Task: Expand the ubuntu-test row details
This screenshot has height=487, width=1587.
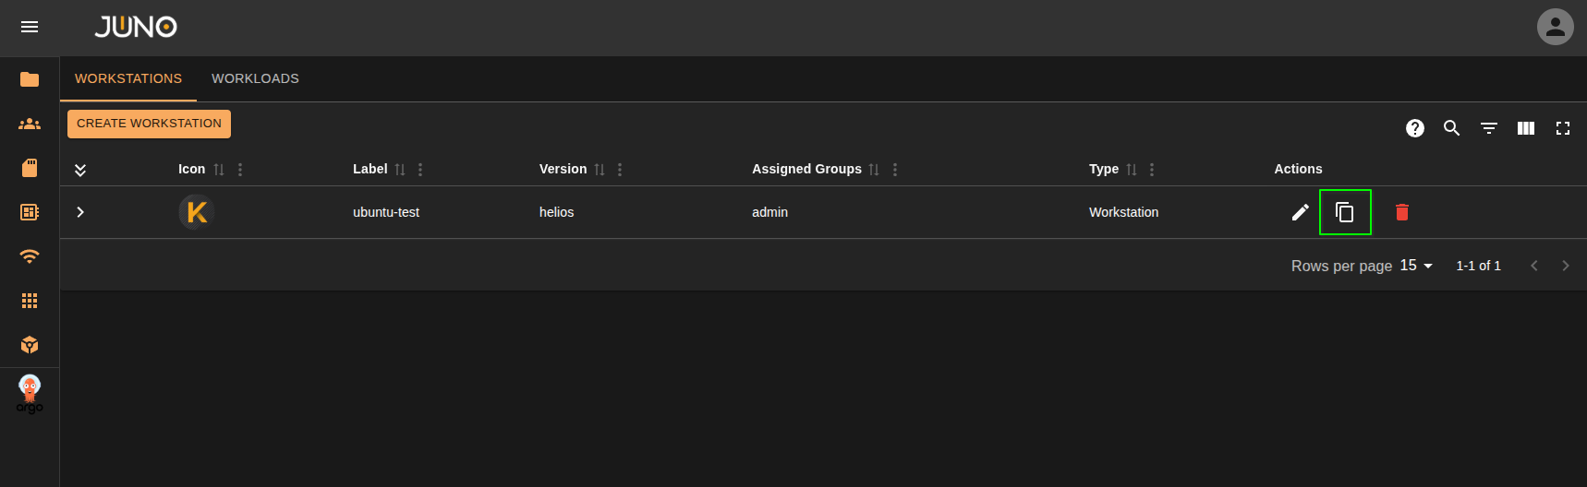Action: coord(80,212)
